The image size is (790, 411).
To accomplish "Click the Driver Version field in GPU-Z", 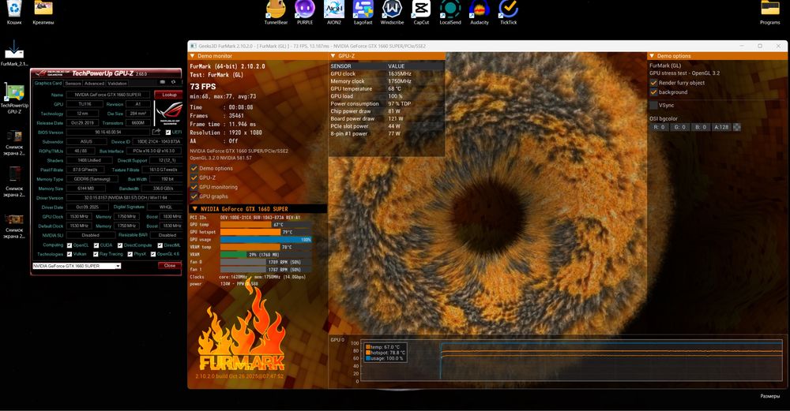I will (124, 198).
